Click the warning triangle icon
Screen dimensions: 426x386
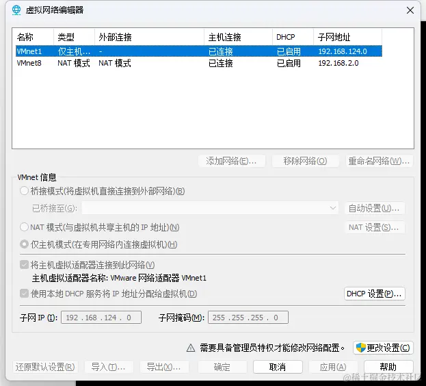pyautogui.click(x=191, y=348)
